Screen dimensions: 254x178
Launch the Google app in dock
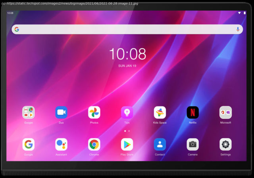click(28, 144)
